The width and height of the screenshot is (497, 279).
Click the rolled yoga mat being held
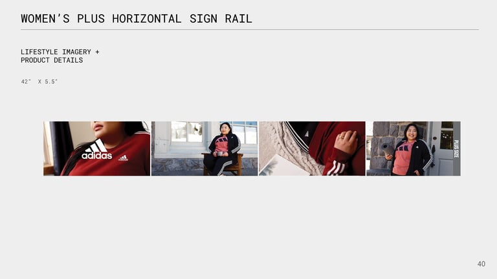click(387, 149)
